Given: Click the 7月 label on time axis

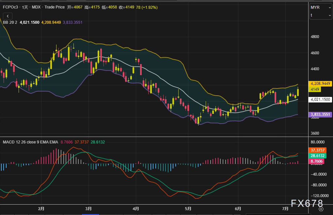Looking at the screenshot, I should coord(285,208).
